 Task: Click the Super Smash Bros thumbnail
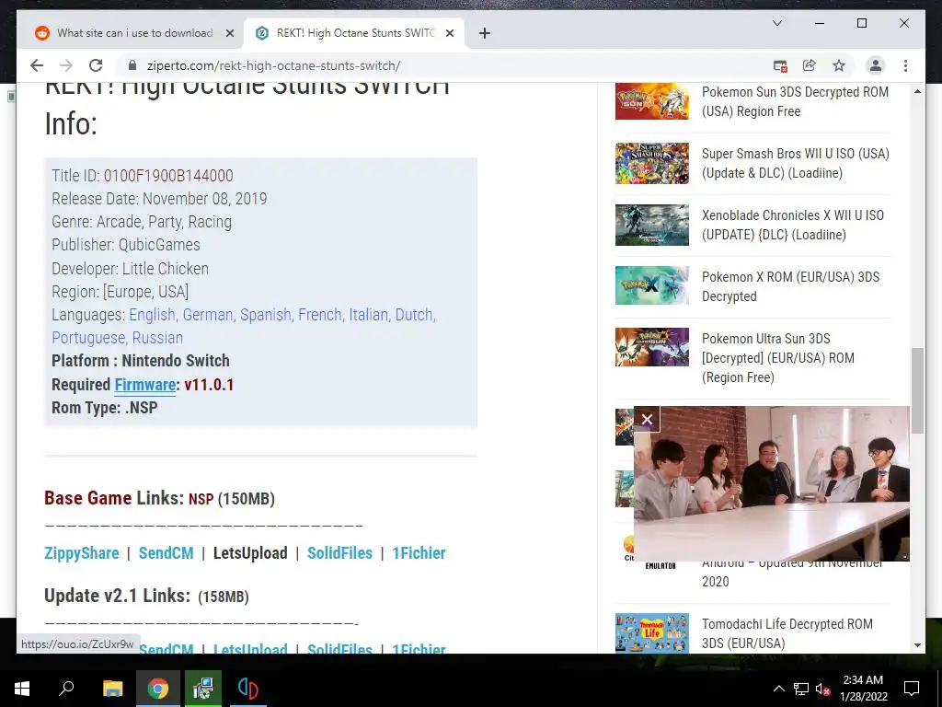(x=652, y=163)
